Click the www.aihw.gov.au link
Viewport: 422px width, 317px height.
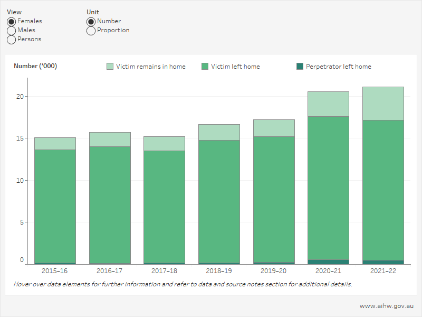click(x=386, y=306)
